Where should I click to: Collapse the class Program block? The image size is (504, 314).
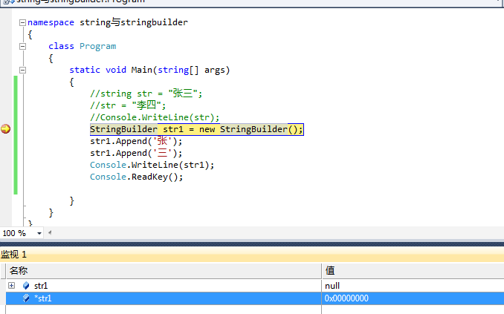click(22, 46)
